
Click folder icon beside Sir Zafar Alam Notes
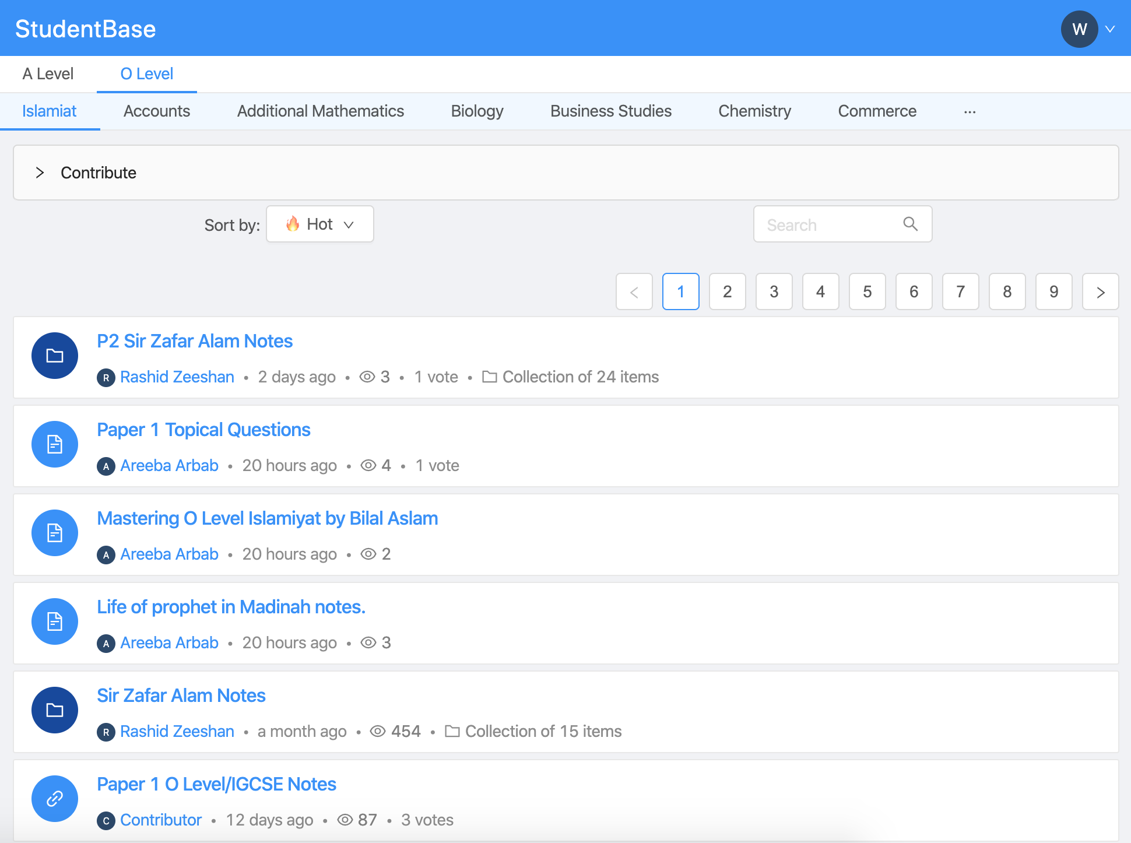click(55, 710)
